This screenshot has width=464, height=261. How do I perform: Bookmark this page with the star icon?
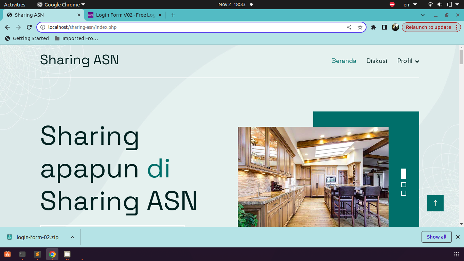click(360, 27)
